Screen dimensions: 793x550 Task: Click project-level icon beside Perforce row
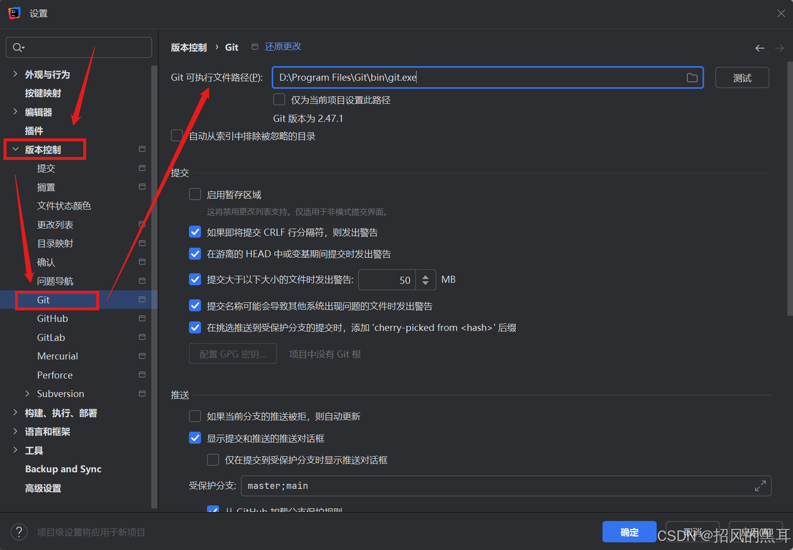click(x=142, y=375)
